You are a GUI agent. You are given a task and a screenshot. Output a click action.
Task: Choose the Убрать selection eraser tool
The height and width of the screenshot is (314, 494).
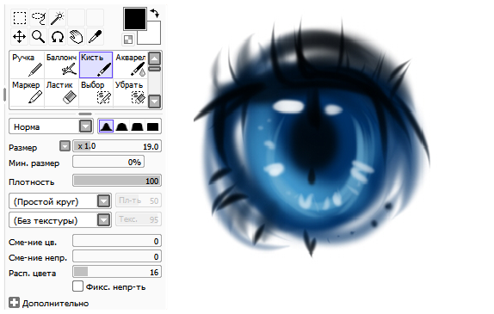tap(130, 92)
